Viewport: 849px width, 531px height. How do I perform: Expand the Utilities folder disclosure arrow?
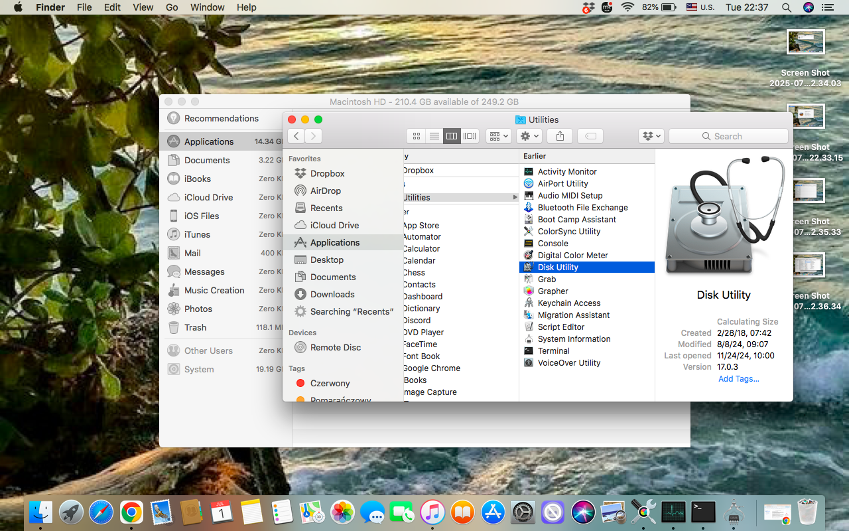click(x=515, y=197)
